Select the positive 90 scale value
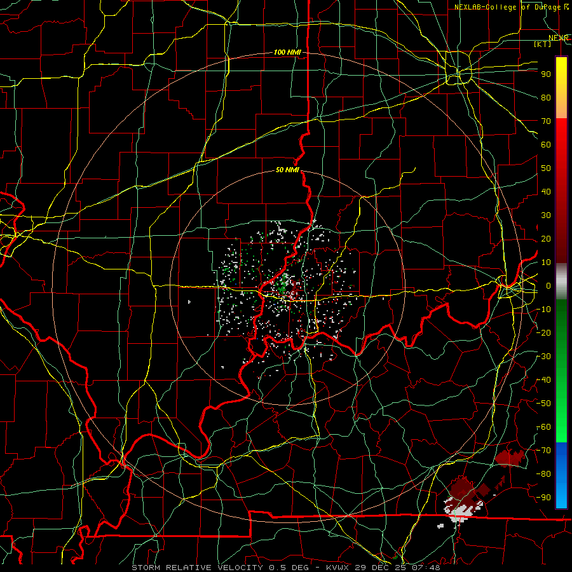Image resolution: width=572 pixels, height=572 pixels. click(546, 74)
